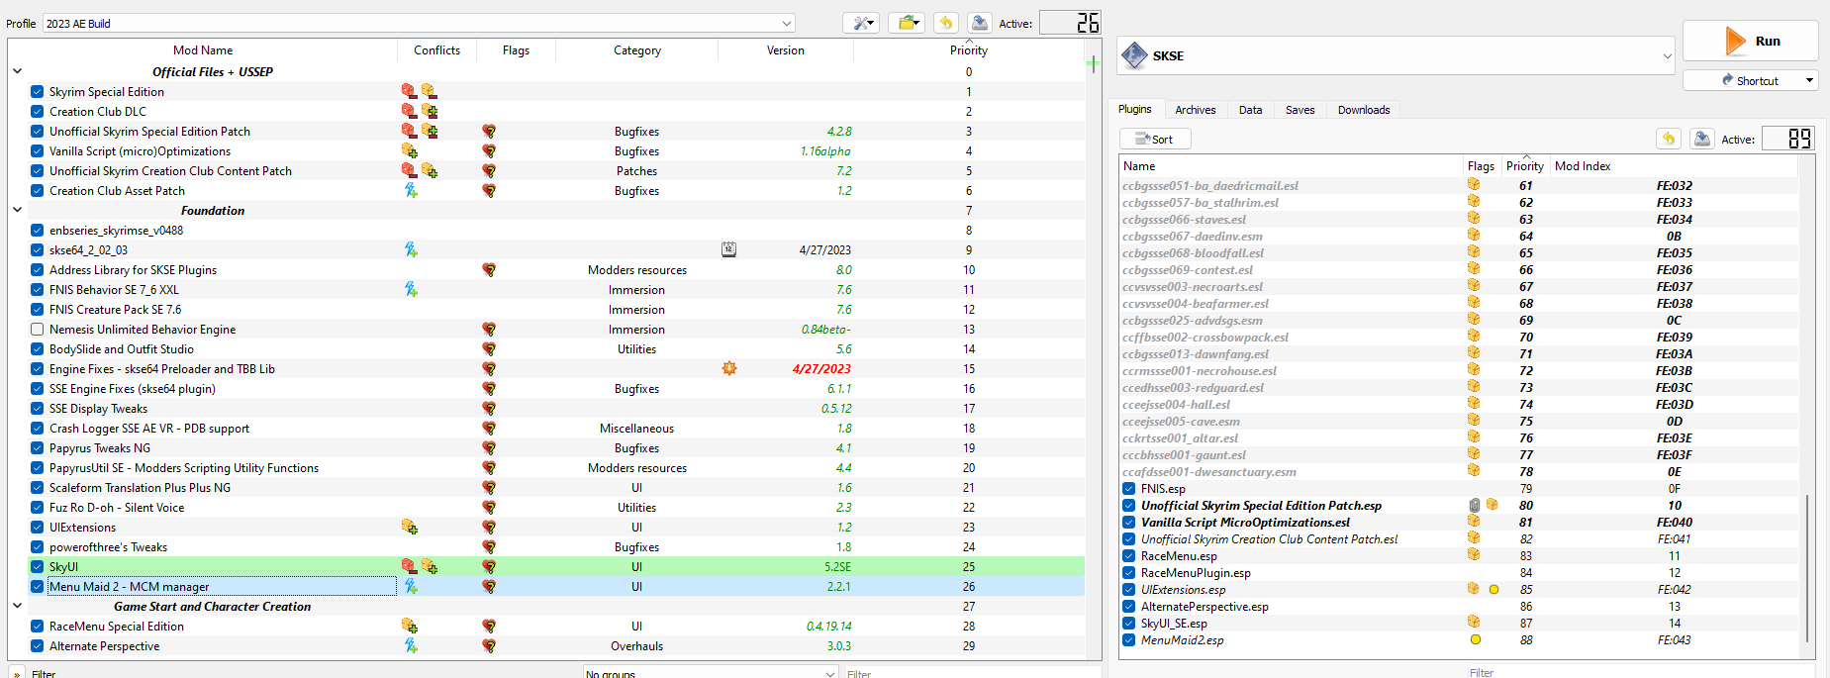Switch to the Archives tab
The width and height of the screenshot is (1830, 678).
pos(1195,109)
